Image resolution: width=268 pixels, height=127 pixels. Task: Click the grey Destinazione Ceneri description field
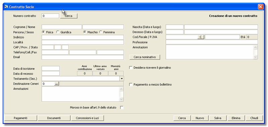[x=91, y=84]
